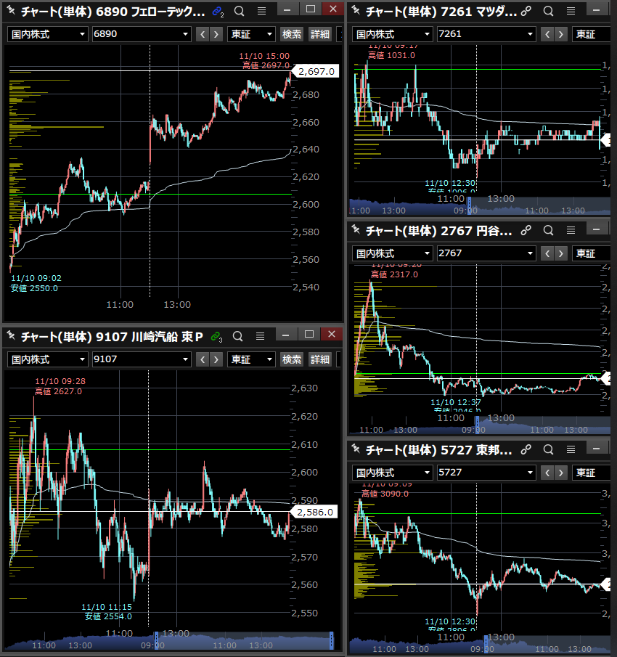Open 国内株式 dropdown in the 2767 chart
The height and width of the screenshot is (657, 617).
click(x=393, y=253)
